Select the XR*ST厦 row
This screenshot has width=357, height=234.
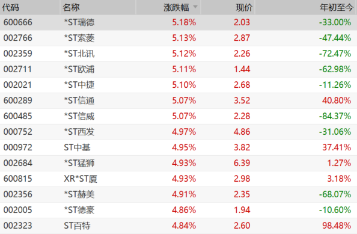pyautogui.click(x=178, y=179)
